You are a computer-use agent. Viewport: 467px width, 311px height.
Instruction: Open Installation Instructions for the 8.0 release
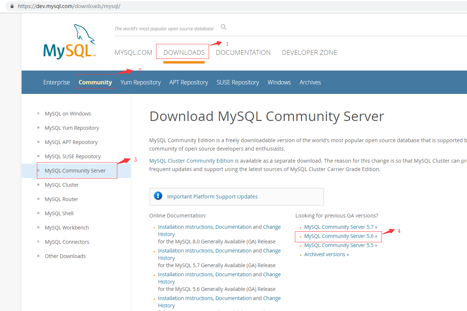coord(186,227)
